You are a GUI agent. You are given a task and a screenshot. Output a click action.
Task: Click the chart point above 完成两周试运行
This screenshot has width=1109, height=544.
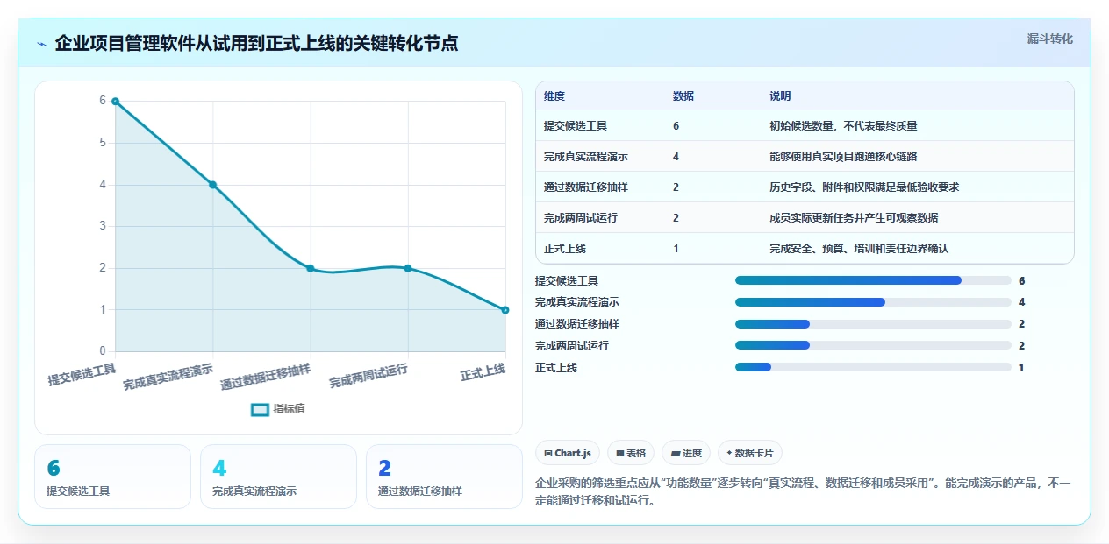(408, 268)
